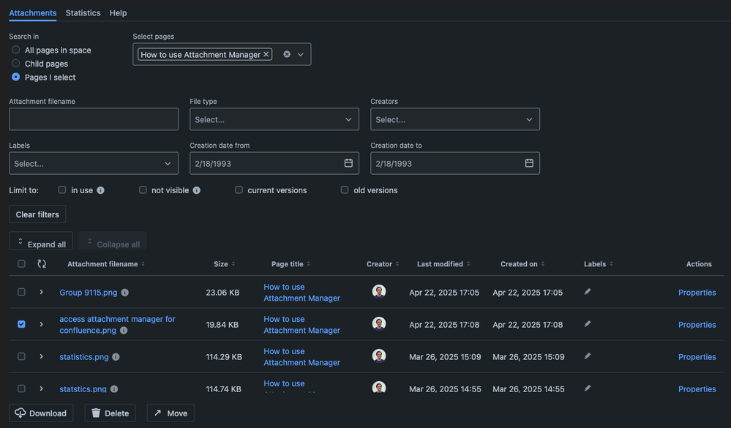The height and width of the screenshot is (428, 731).
Task: Enable the 'current versions' checkbox
Action: click(x=239, y=190)
